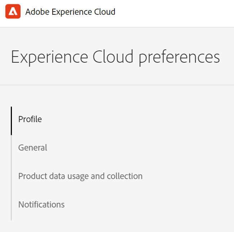
Task: Click the gray sidebar line beside General
Action: (12, 148)
